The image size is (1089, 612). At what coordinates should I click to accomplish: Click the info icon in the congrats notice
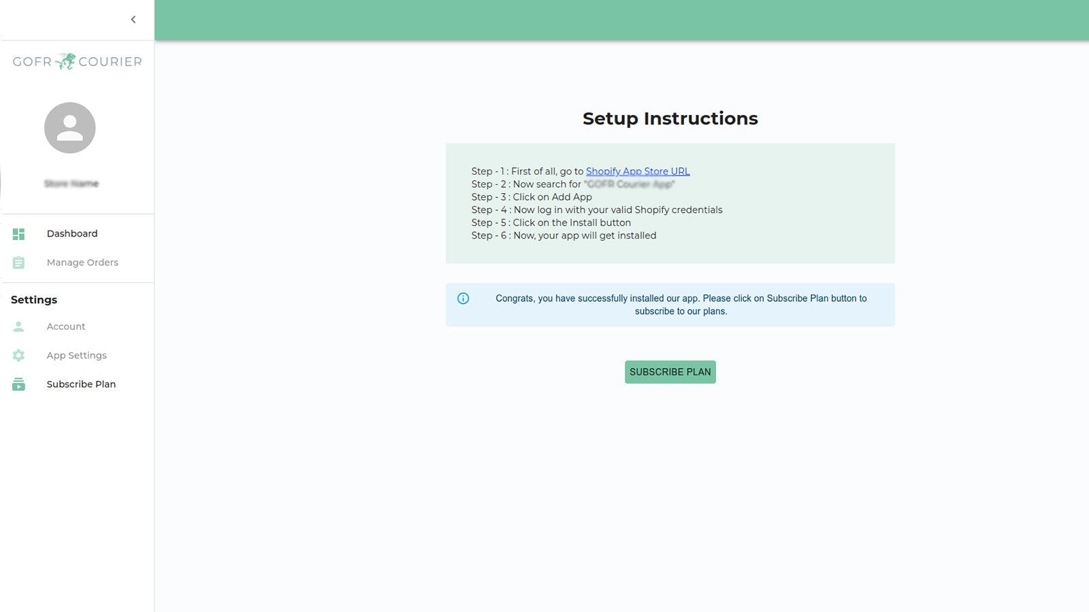coord(464,299)
